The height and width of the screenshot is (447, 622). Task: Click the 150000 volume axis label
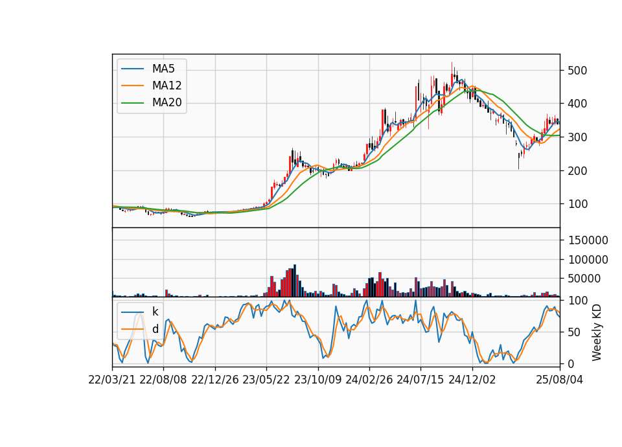[x=588, y=240]
